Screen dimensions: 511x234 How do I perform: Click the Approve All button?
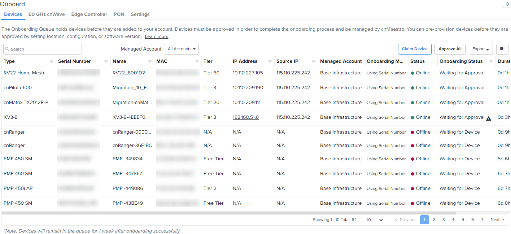click(450, 49)
